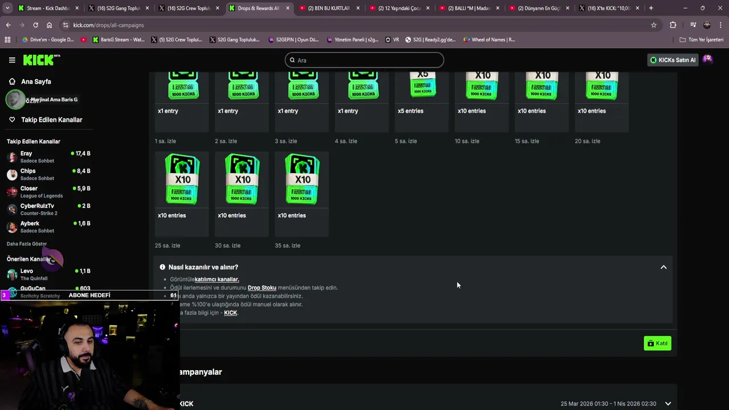This screenshot has width=729, height=410.
Task: Open Closer channel in sidebar
Action: [48, 192]
